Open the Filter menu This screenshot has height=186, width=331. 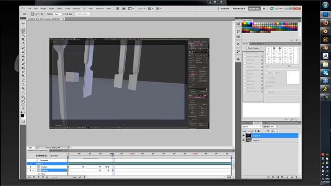67,9
